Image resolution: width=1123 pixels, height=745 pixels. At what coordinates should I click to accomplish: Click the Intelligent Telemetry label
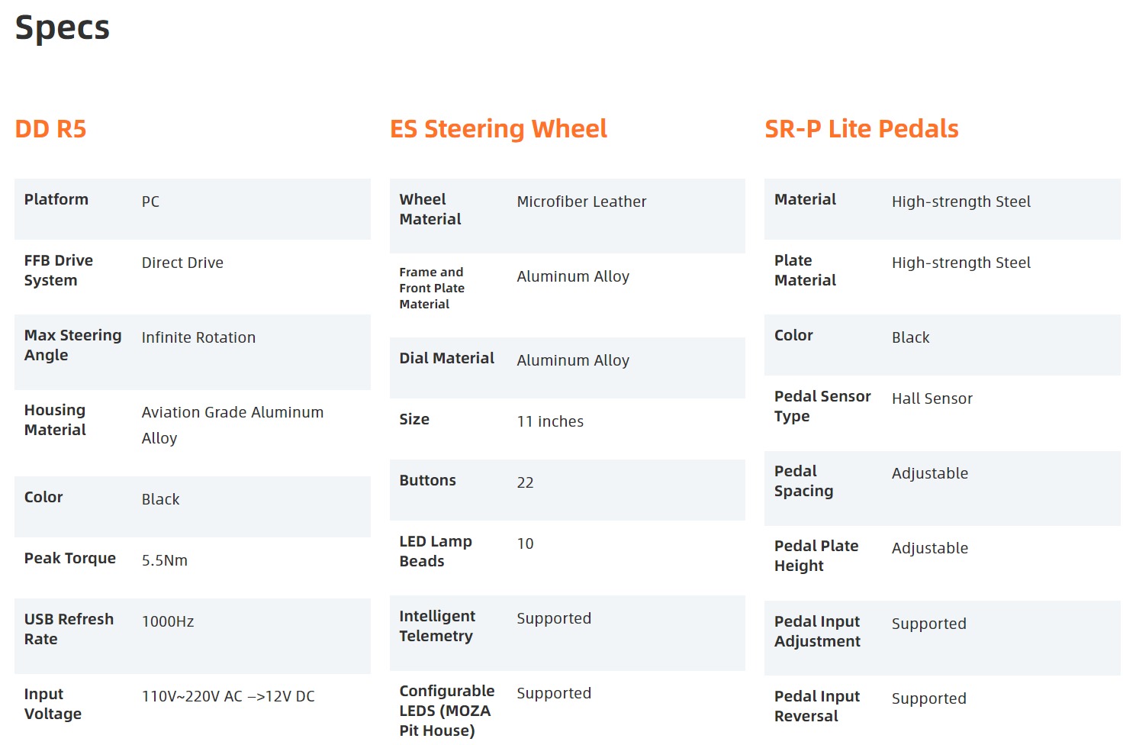point(437,626)
